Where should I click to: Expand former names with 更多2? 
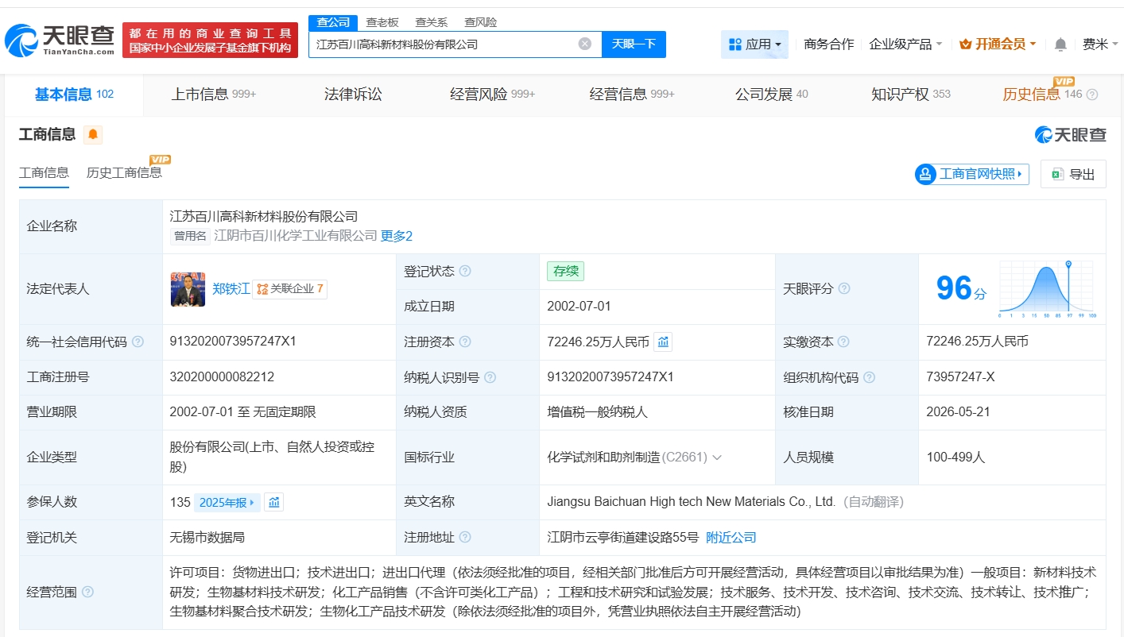tap(397, 236)
